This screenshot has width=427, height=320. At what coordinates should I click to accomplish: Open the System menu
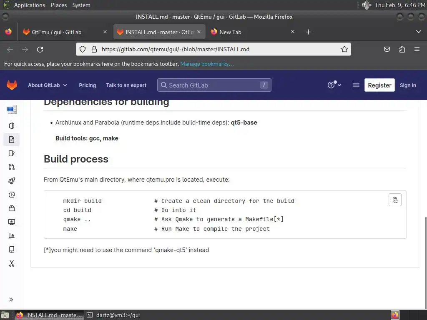click(81, 5)
